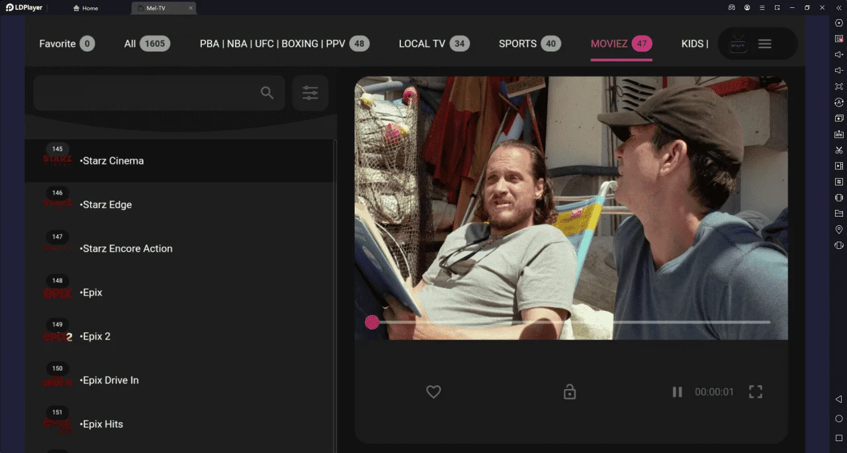Open LDPlayer shared folder icon
Image resolution: width=847 pixels, height=453 pixels.
tap(839, 213)
